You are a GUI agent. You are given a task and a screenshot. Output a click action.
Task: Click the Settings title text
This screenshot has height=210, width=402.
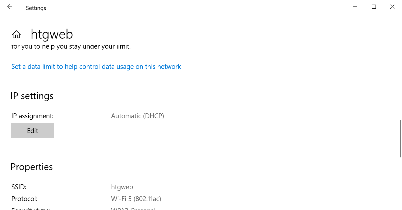36,8
